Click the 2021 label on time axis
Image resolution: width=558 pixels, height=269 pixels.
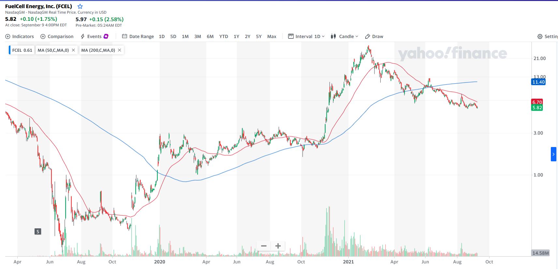[348, 262]
